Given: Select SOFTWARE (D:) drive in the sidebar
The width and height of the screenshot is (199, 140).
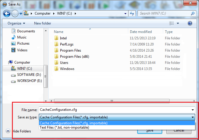Looking at the screenshot, I should click(29, 75).
